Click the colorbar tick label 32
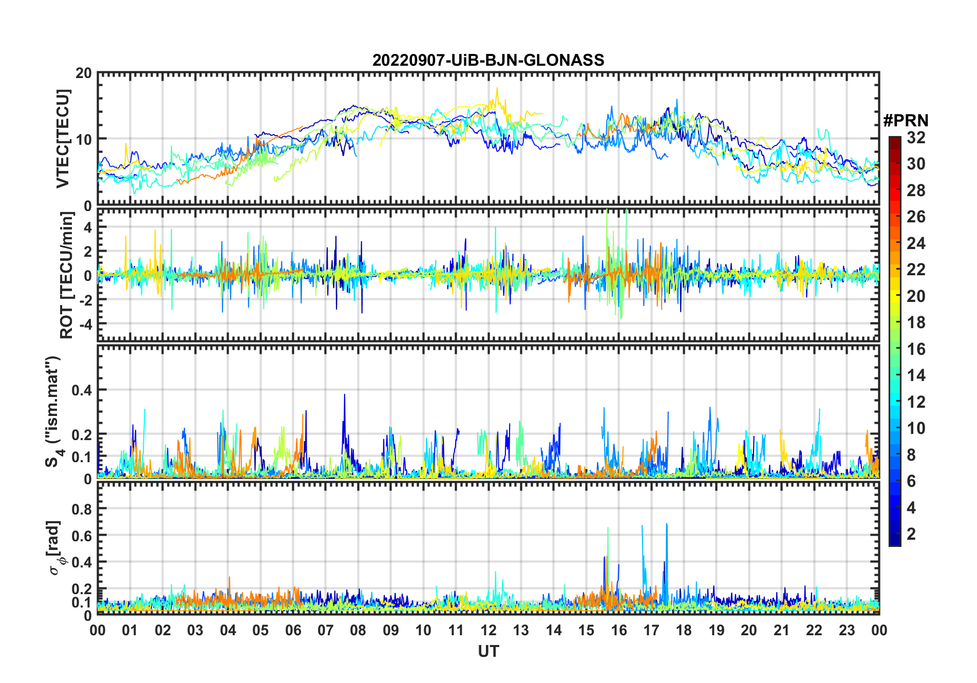Image resolution: width=977 pixels, height=683 pixels. coord(916,138)
